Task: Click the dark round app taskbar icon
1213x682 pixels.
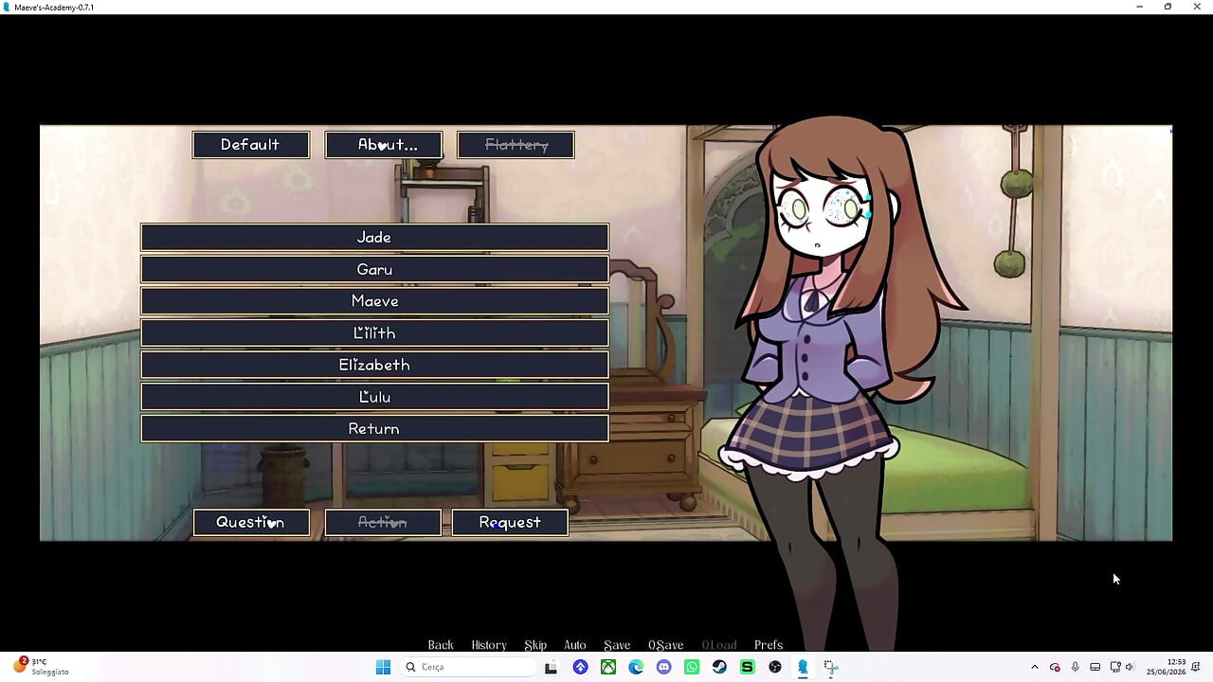Action: tap(775, 667)
